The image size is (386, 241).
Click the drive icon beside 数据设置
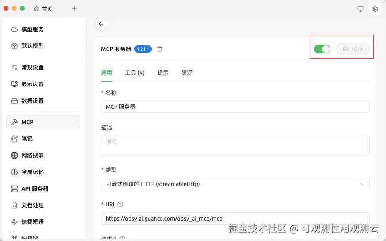[14, 101]
